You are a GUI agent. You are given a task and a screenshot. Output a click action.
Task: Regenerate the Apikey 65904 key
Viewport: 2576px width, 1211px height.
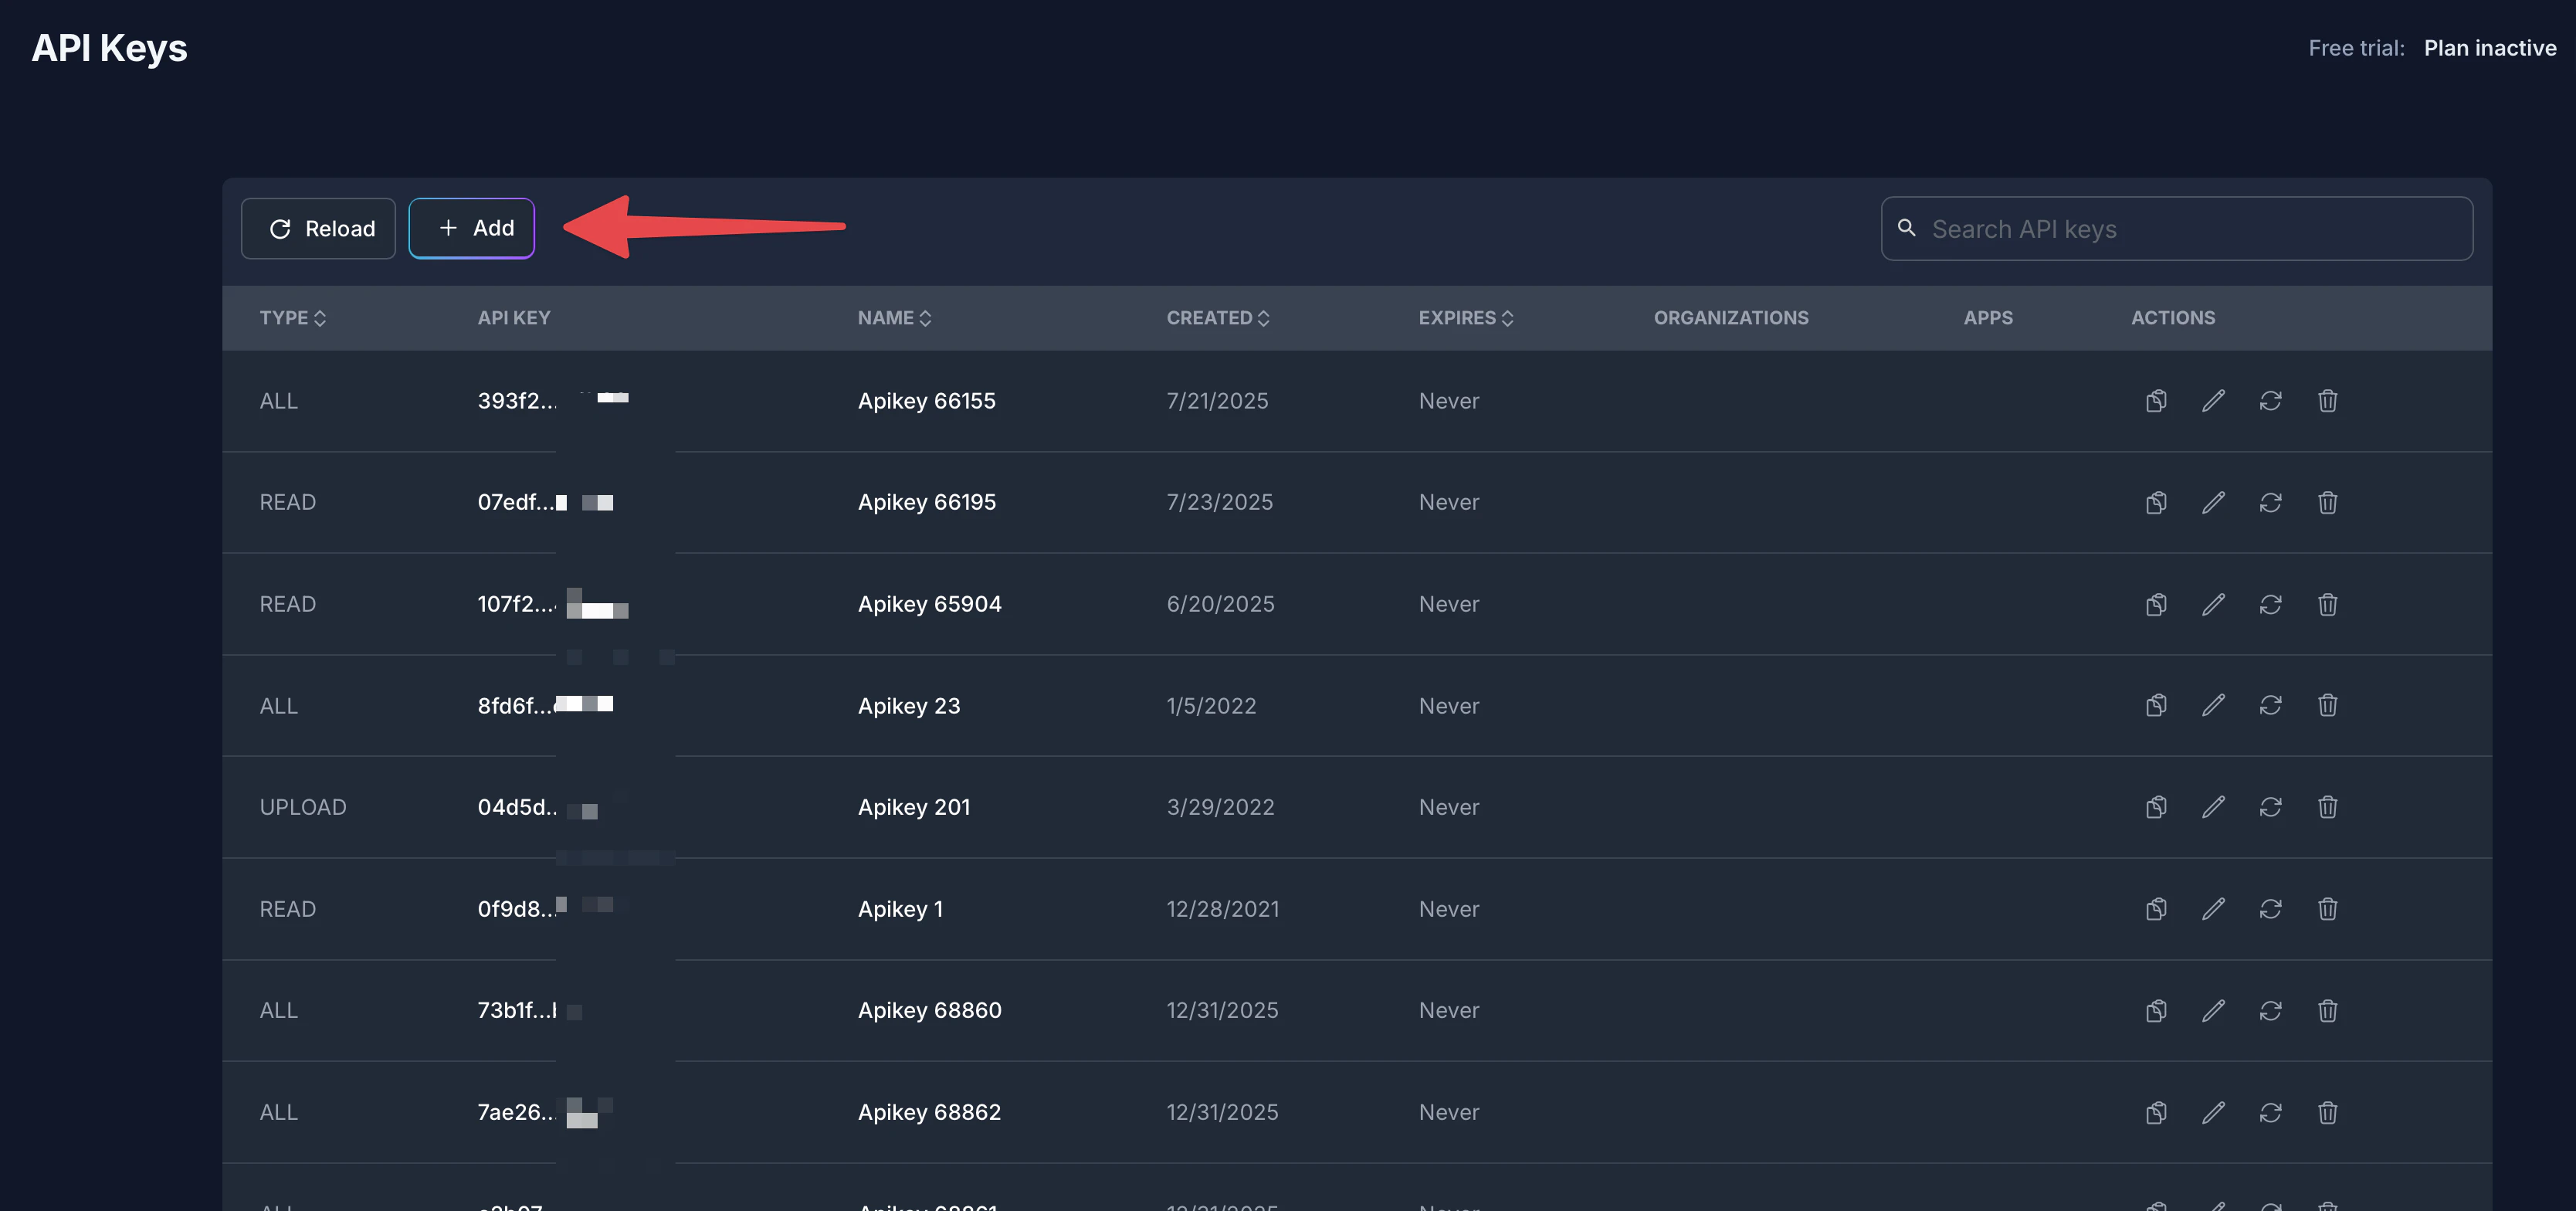tap(2270, 604)
